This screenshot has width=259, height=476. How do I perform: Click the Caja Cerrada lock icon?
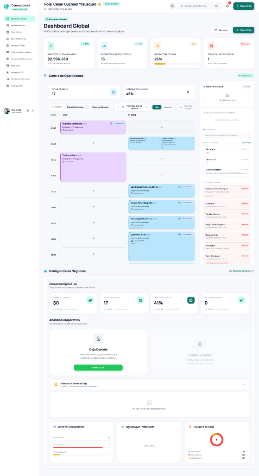point(98,338)
